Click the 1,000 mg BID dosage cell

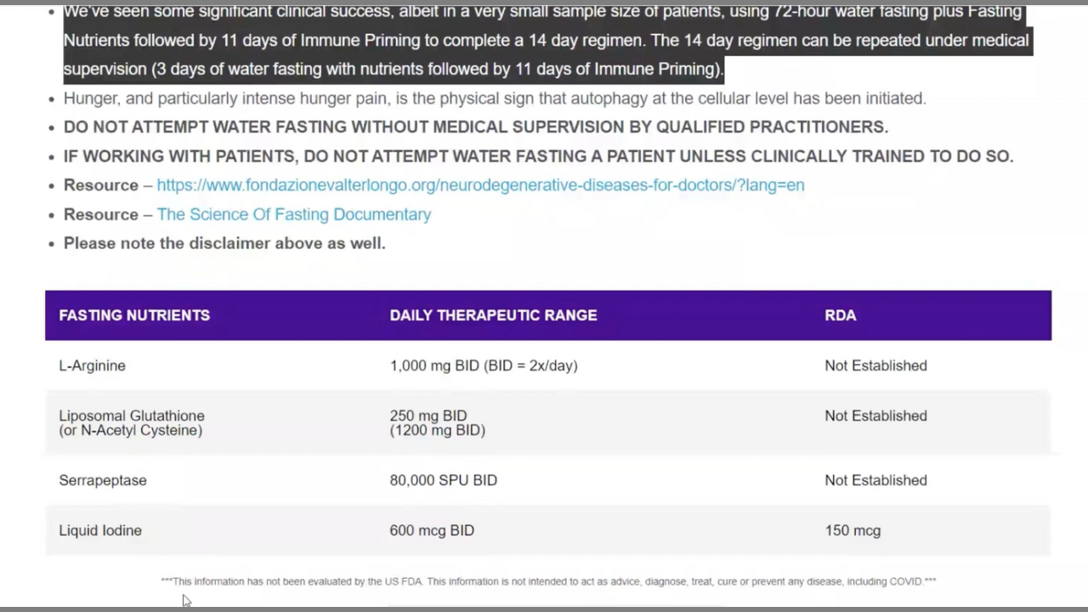point(483,365)
